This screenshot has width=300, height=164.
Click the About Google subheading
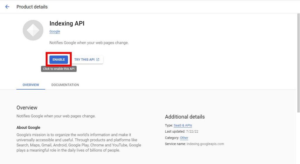[28, 127]
